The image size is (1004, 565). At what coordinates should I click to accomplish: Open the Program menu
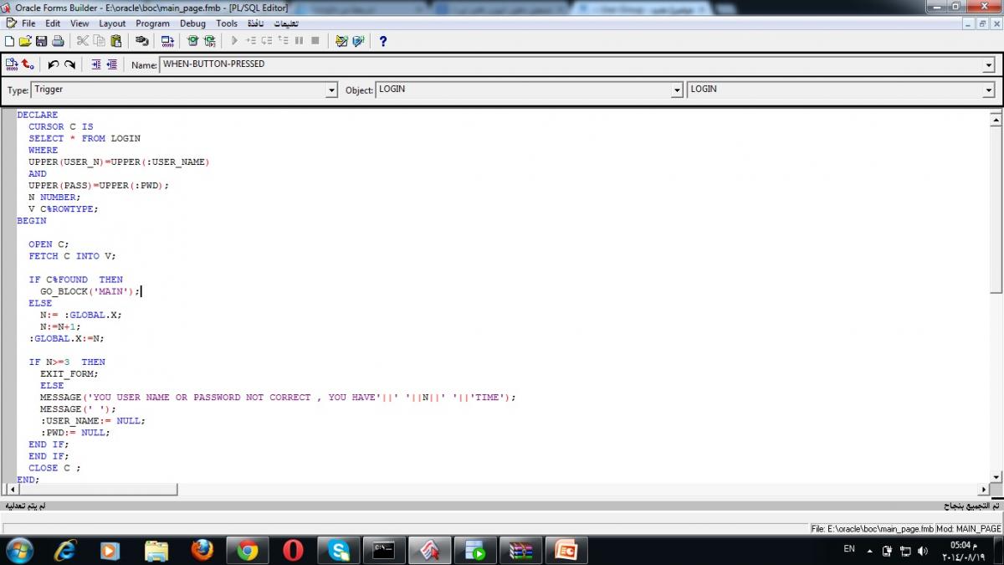click(x=152, y=23)
